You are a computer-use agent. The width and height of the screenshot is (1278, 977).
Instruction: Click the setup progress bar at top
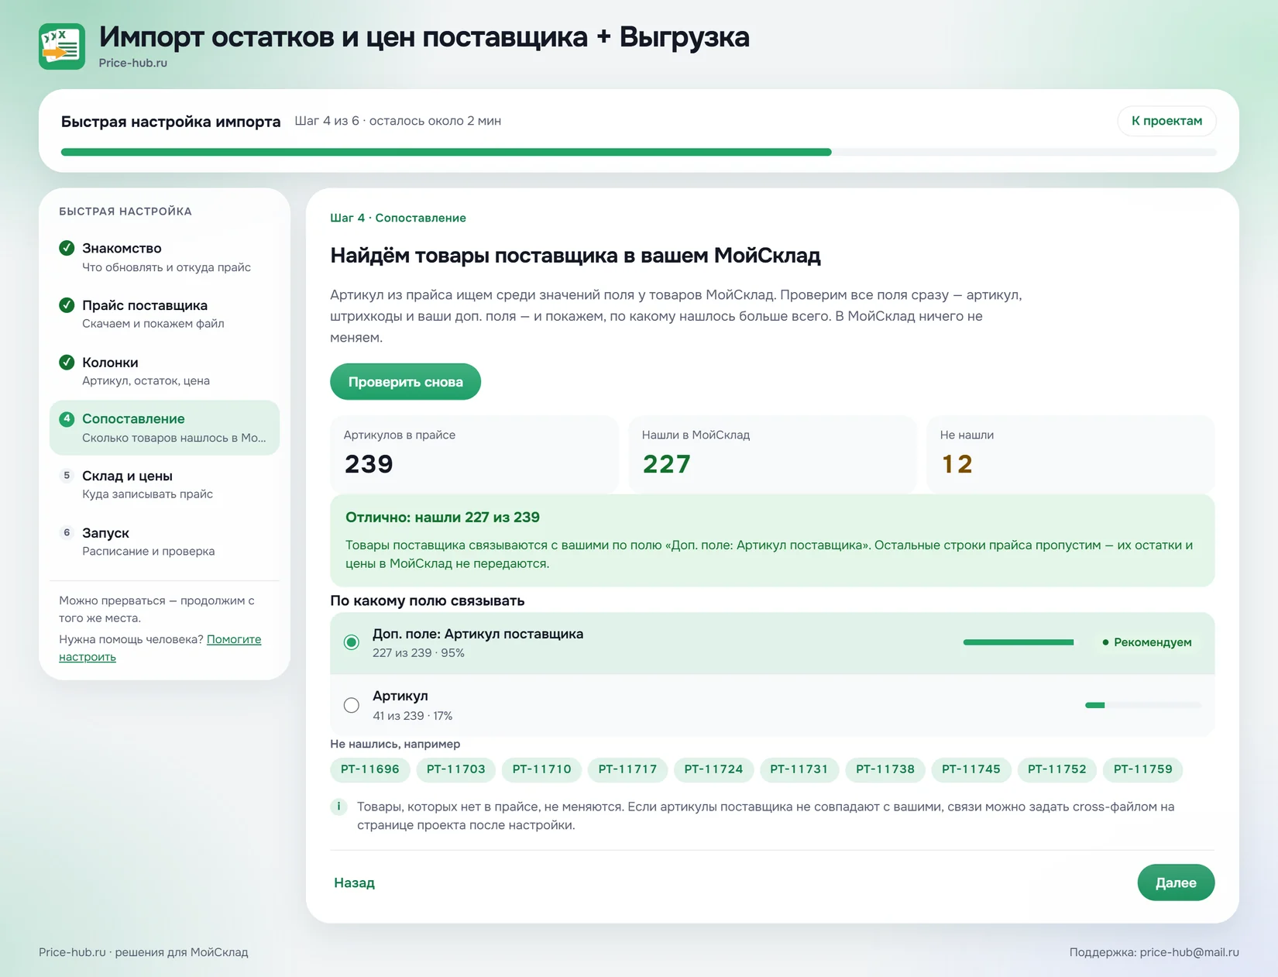point(639,152)
